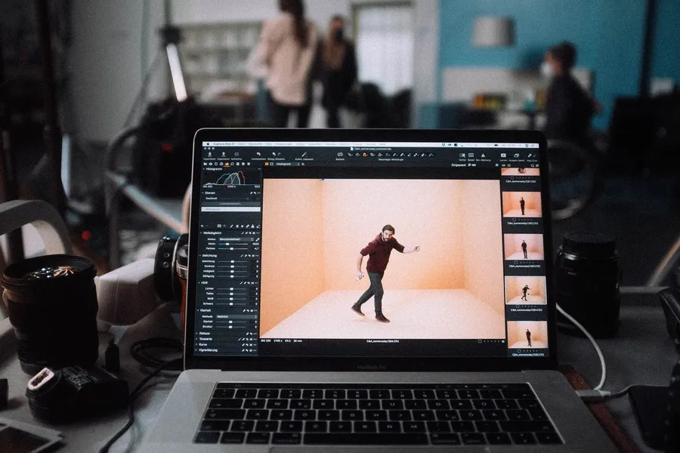Screen dimensions: 680x453
Task: Open the camera tool tab
Action: point(211,164)
